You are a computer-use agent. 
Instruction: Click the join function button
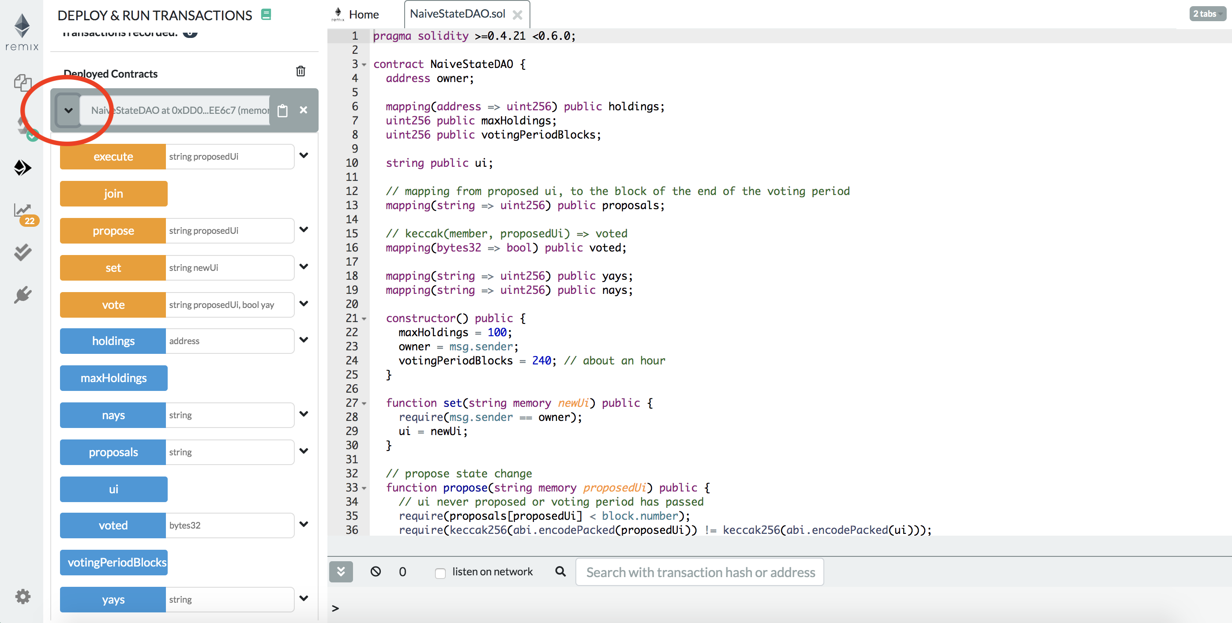(x=113, y=194)
